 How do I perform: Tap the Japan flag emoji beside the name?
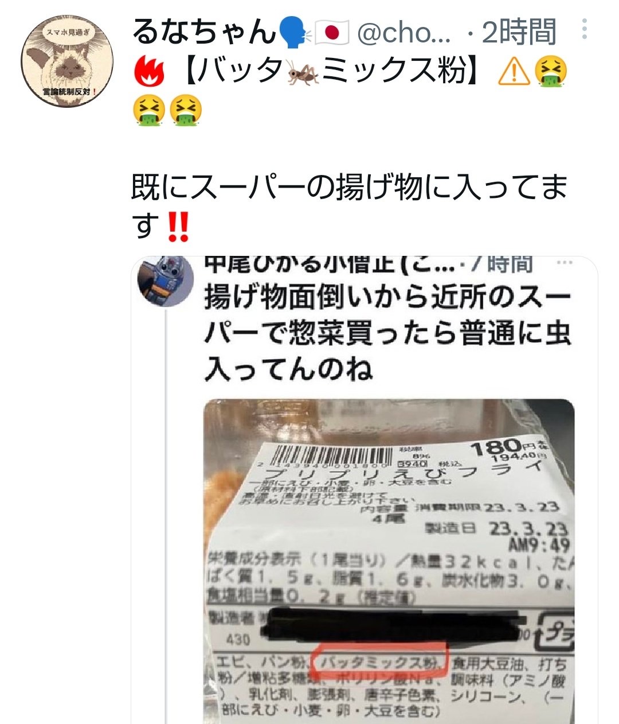click(x=332, y=33)
